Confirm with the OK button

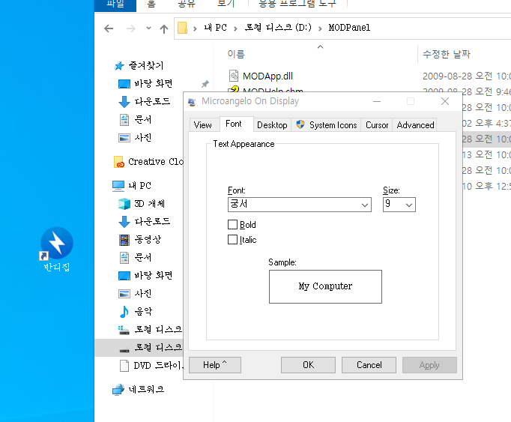(x=308, y=364)
